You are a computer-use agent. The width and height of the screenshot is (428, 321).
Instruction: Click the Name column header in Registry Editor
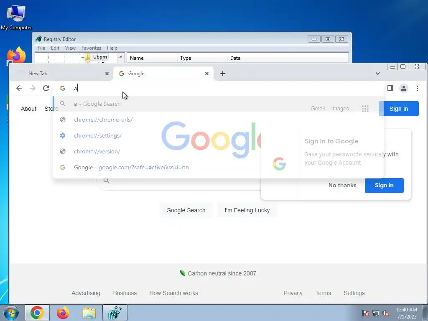point(152,58)
